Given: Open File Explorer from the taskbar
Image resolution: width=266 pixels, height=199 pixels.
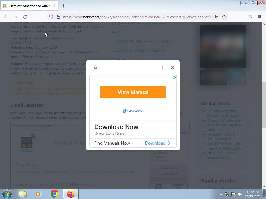Looking at the screenshot, I should pyautogui.click(x=23, y=194).
